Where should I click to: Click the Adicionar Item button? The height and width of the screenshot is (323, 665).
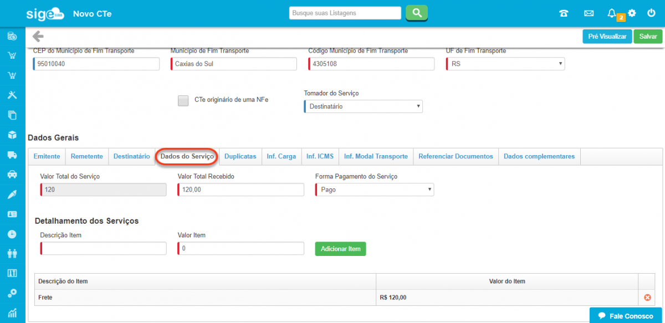pos(340,249)
